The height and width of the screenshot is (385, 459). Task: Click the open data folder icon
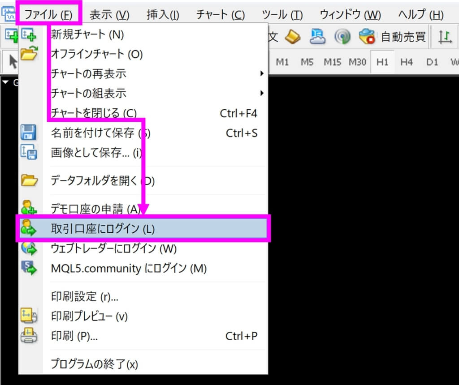point(29,180)
